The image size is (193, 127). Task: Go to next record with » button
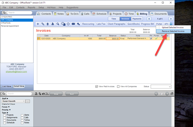click(x=171, y=19)
